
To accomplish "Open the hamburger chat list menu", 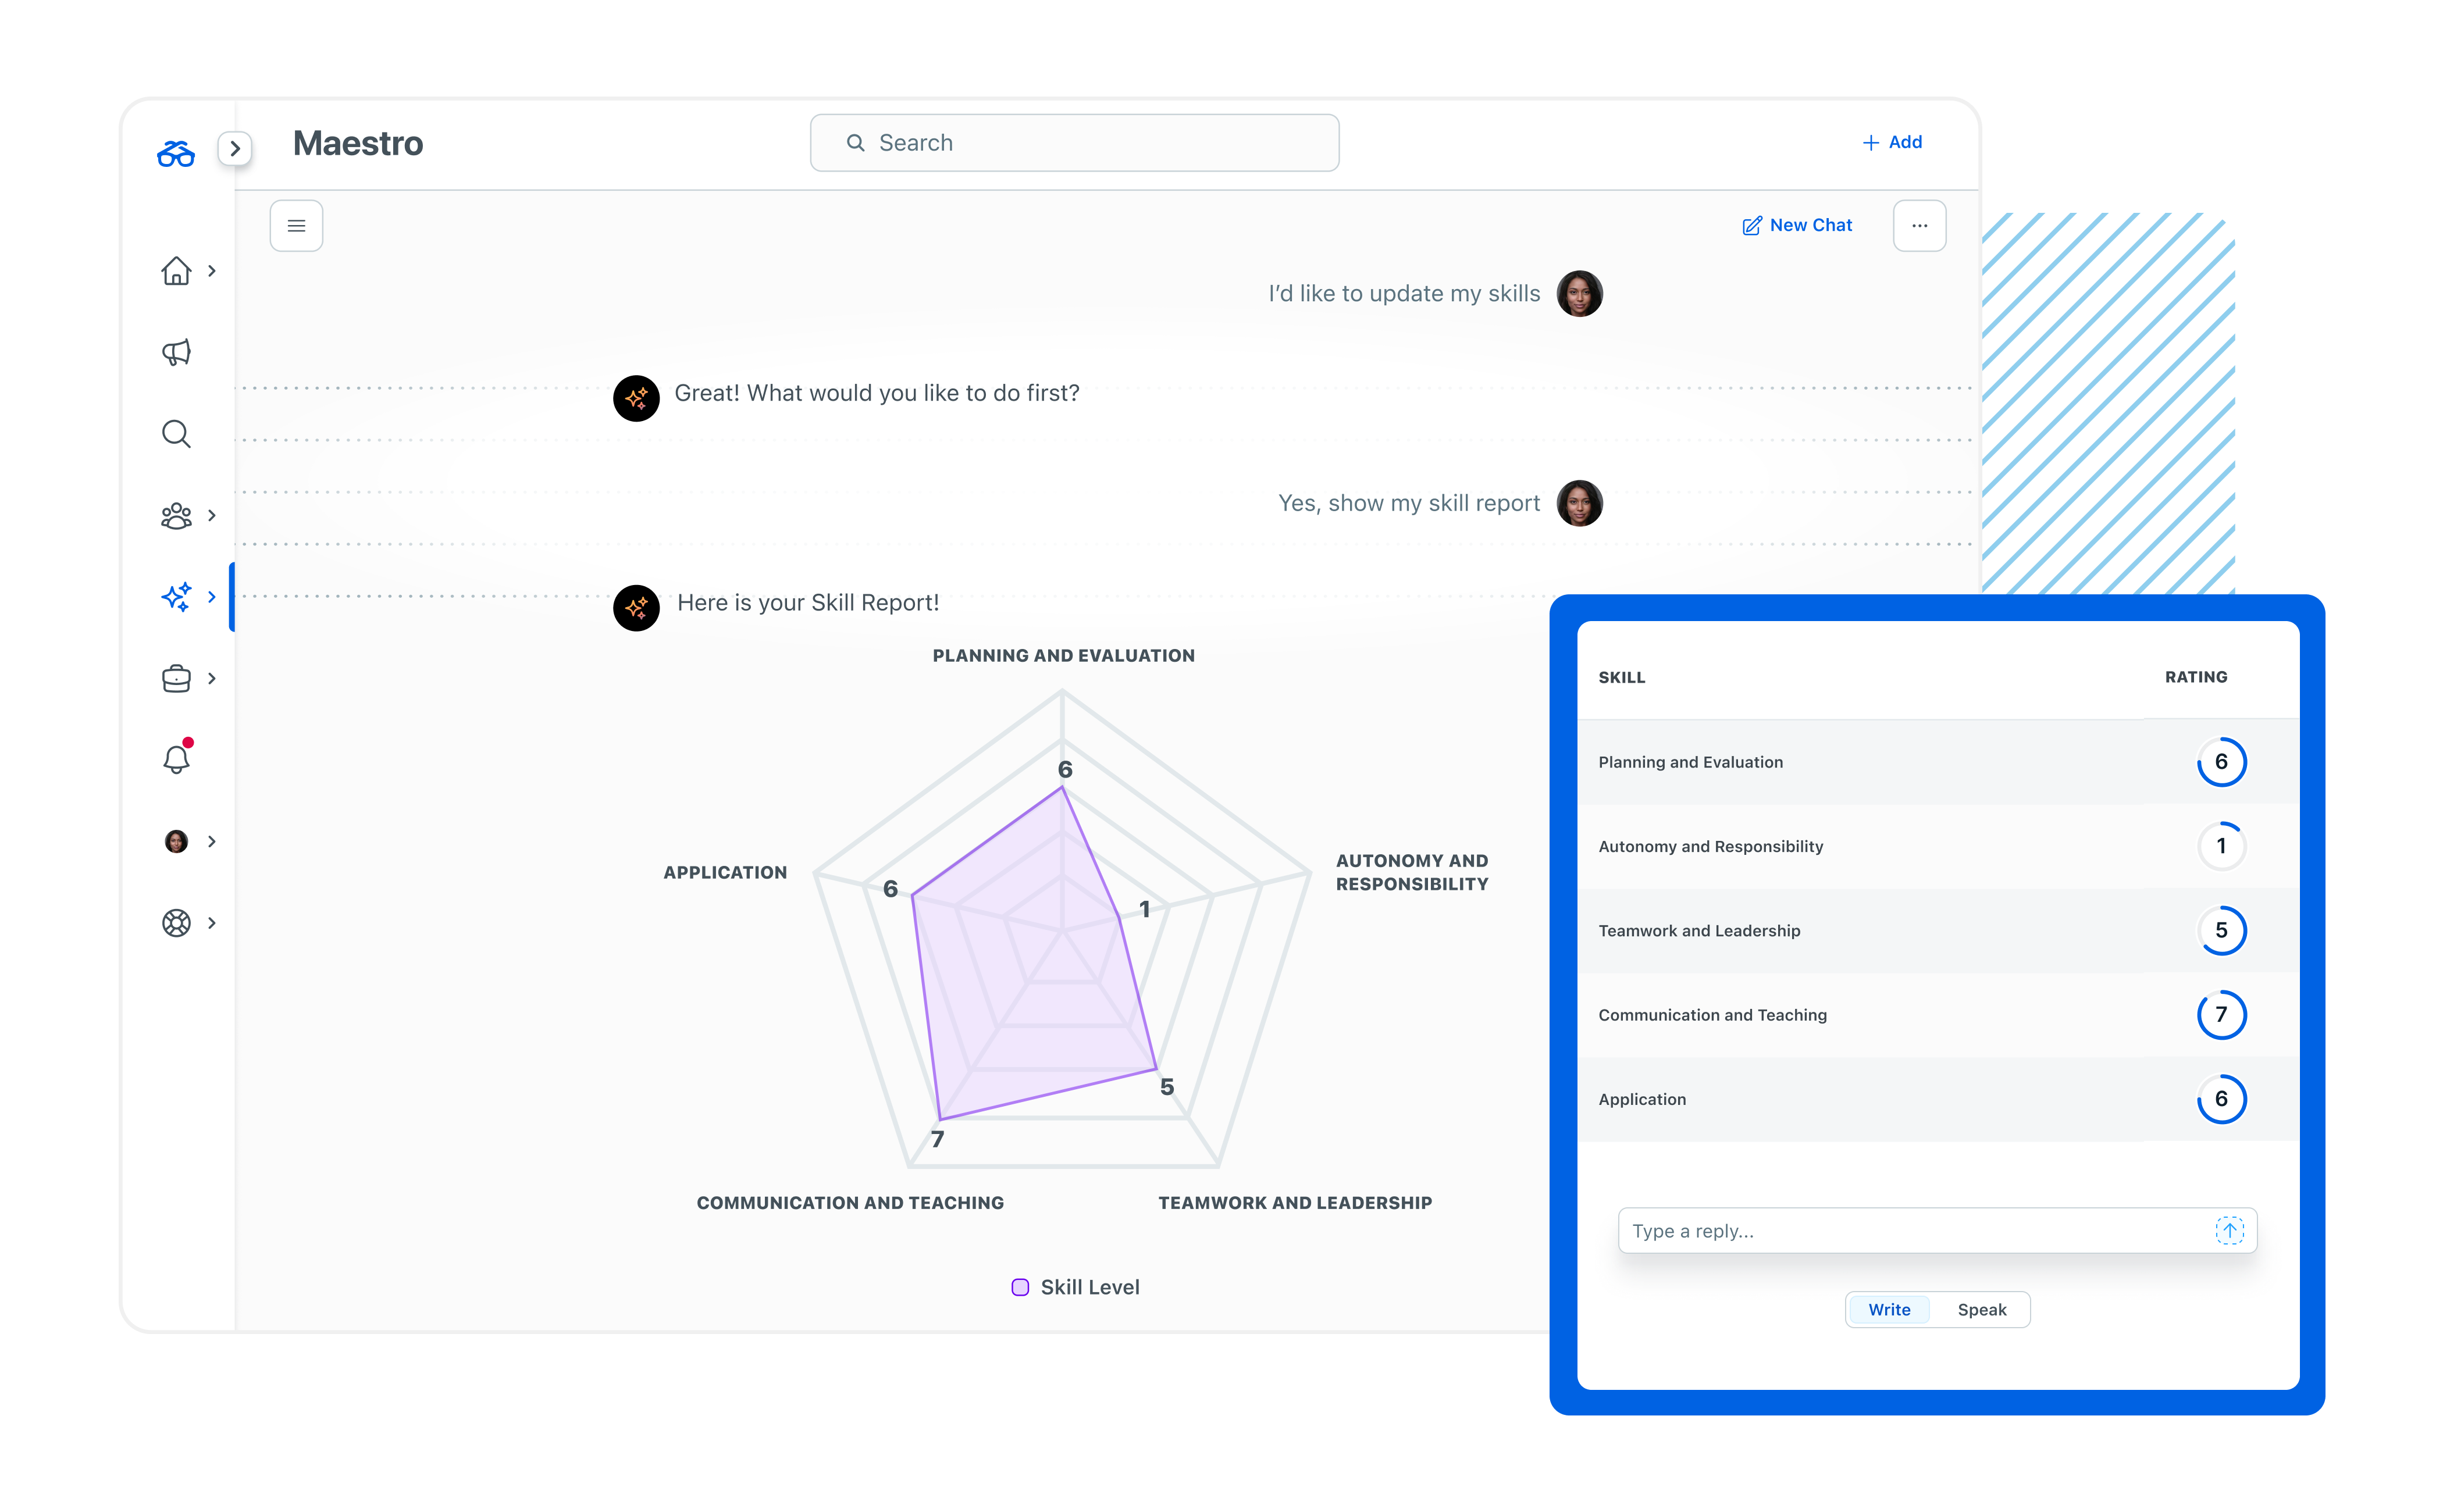I will tap(296, 225).
